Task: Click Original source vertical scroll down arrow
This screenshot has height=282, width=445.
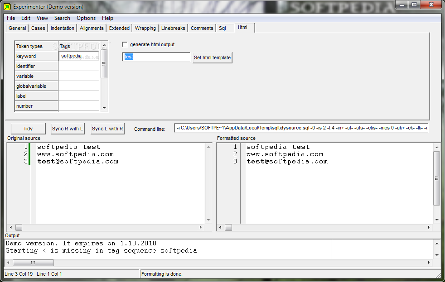Action: 208,220
